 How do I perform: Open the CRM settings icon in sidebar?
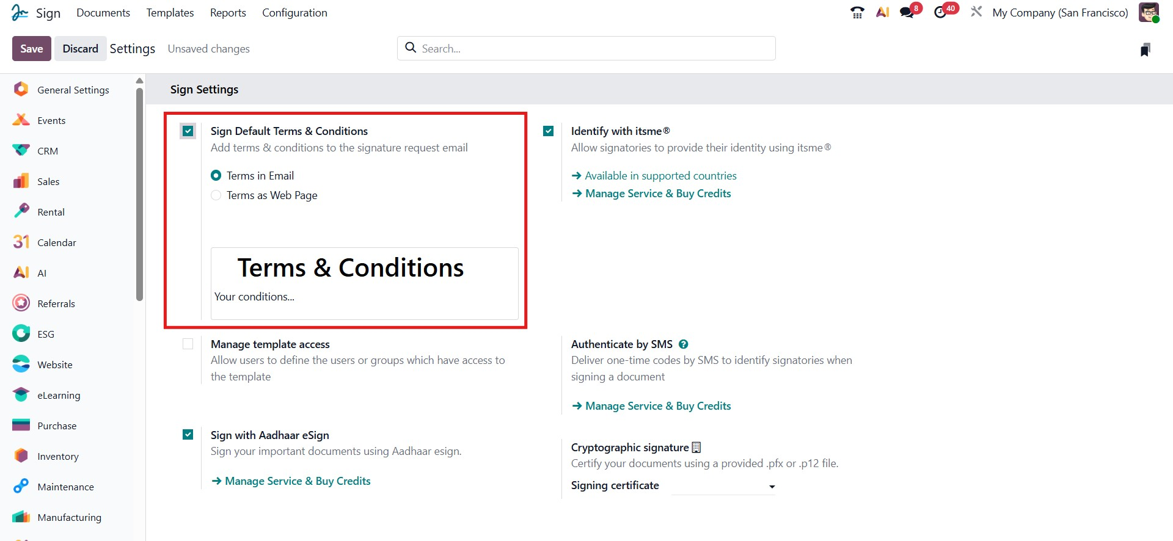[21, 151]
